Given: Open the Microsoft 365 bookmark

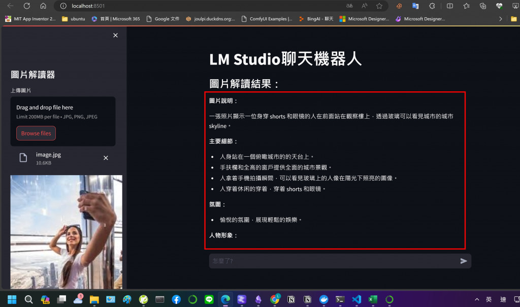Looking at the screenshot, I should click(x=116, y=19).
